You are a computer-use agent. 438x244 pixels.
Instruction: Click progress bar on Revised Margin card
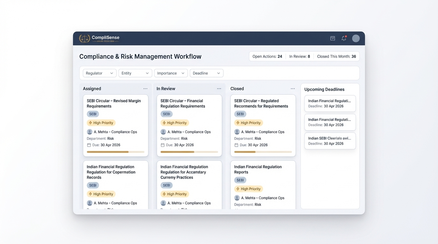click(116, 152)
